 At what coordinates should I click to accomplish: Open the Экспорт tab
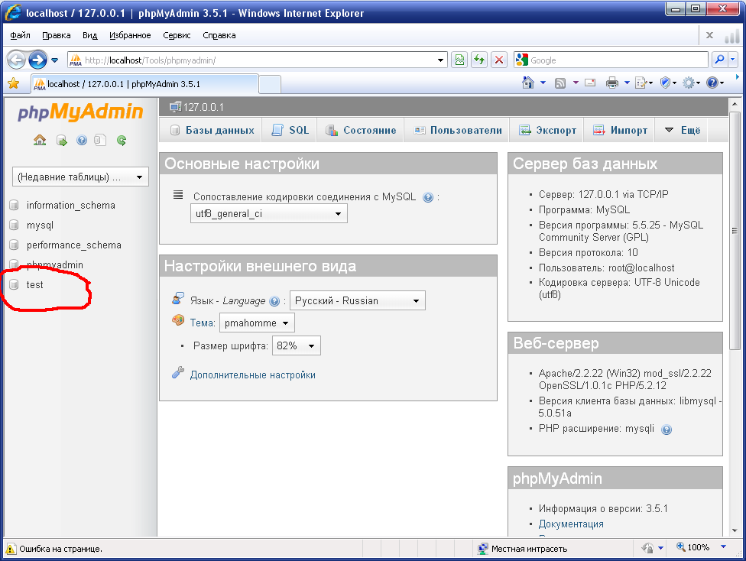(547, 131)
